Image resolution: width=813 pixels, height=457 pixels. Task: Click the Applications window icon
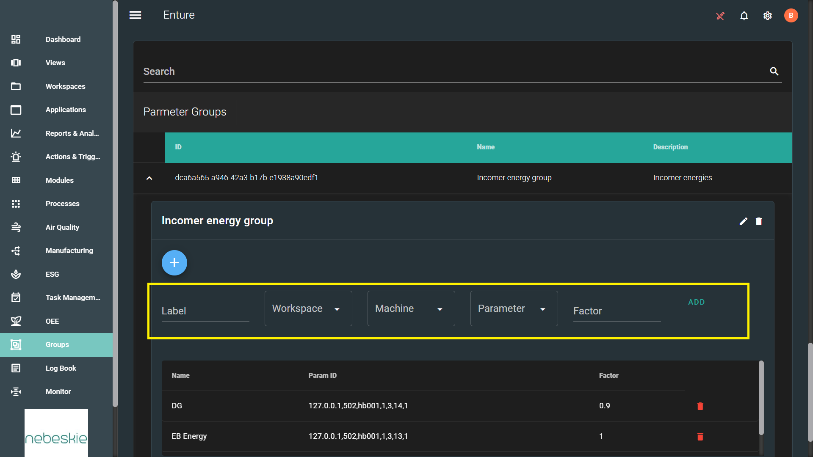[x=16, y=110]
